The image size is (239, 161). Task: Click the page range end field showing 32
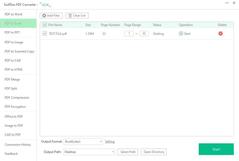point(144,33)
